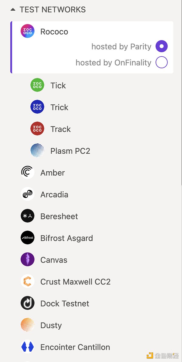Viewport: 182px width, 362px height.
Task: Open the Dock Testnet network
Action: click(65, 303)
